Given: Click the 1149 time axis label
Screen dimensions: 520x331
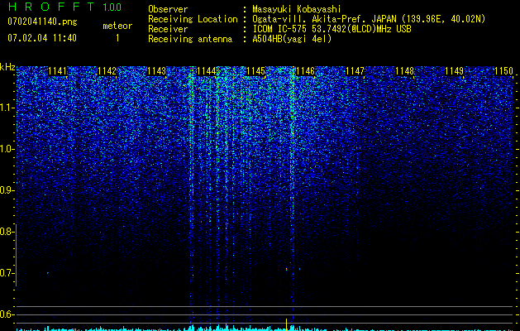Looking at the screenshot, I should point(454,71).
